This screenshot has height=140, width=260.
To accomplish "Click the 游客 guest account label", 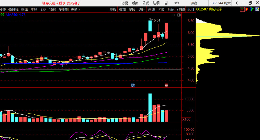I will tap(194, 3).
